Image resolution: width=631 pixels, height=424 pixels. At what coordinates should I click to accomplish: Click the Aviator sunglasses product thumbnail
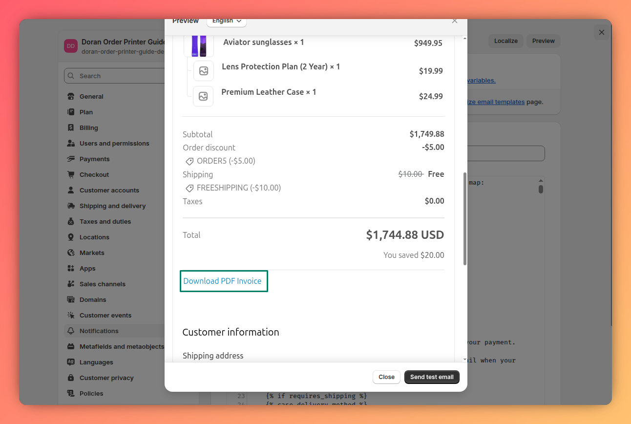pos(199,45)
